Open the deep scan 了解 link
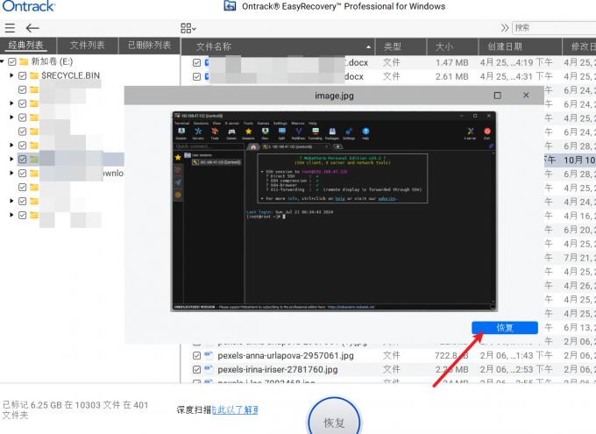This screenshot has width=596, height=434. point(235,410)
